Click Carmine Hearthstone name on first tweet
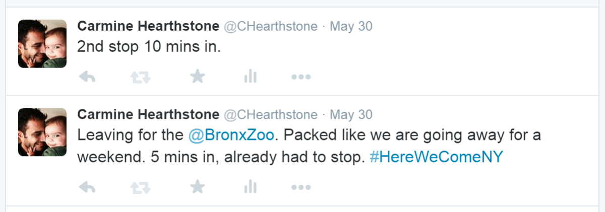Viewport: 605px width, 212px height. pyautogui.click(x=148, y=26)
